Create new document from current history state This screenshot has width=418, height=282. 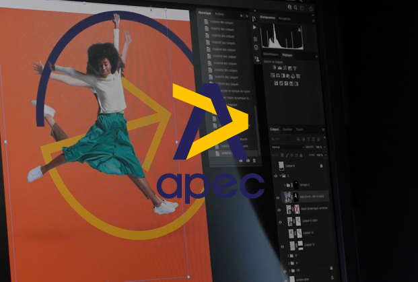(x=241, y=160)
